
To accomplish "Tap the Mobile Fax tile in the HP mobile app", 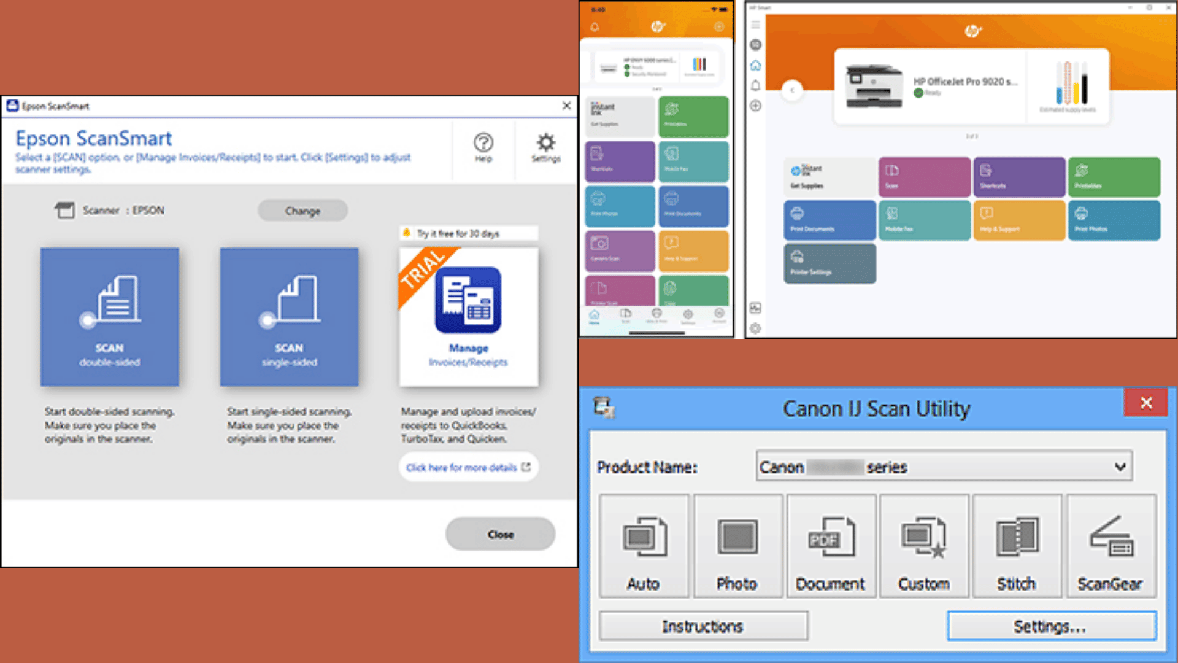I will point(693,161).
